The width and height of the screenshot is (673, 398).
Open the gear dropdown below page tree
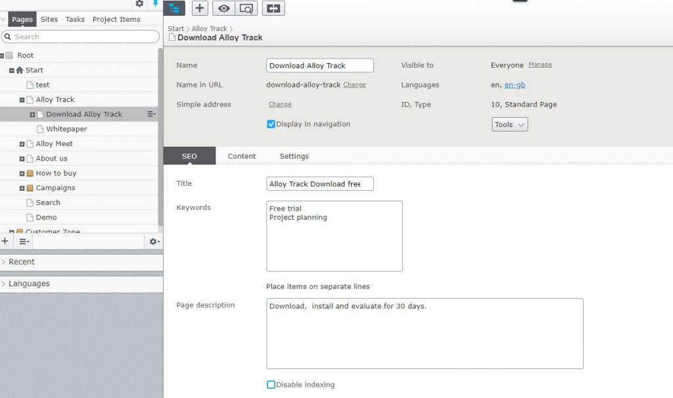click(x=154, y=241)
